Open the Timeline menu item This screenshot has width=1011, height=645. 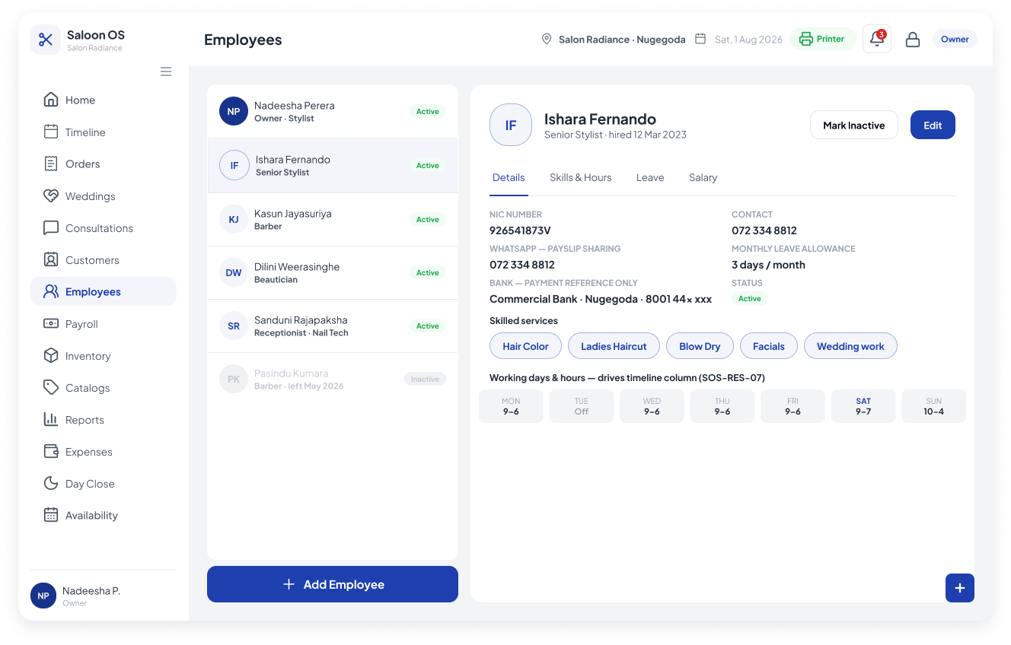(x=104, y=132)
